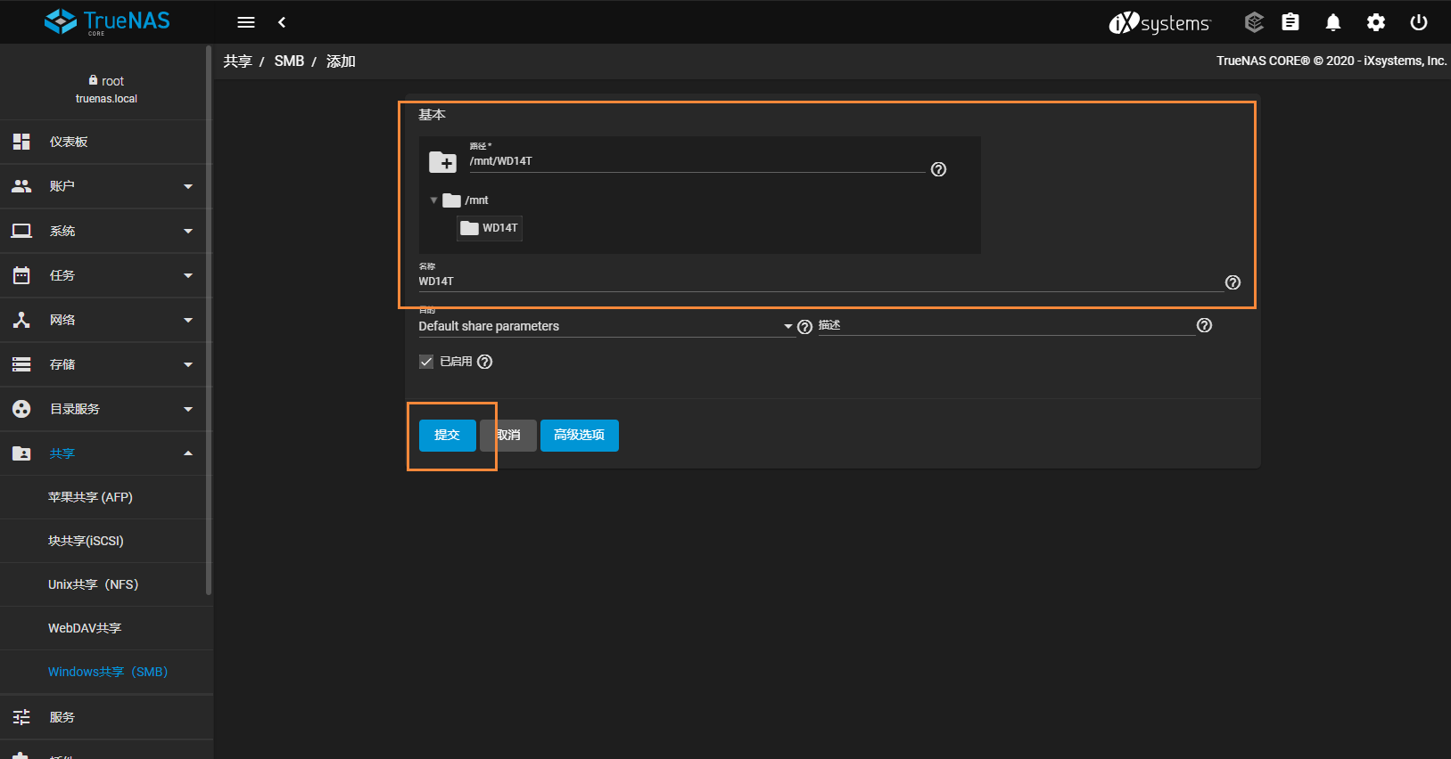Viewport: 1451px width, 759px height.
Task: Click the Storage (存储) icon
Action: pos(21,364)
